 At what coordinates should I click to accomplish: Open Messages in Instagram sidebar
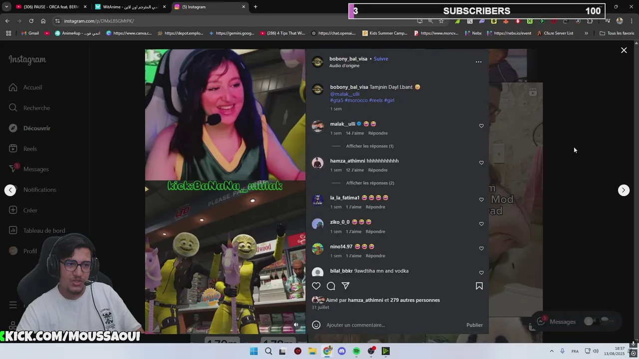point(29,169)
